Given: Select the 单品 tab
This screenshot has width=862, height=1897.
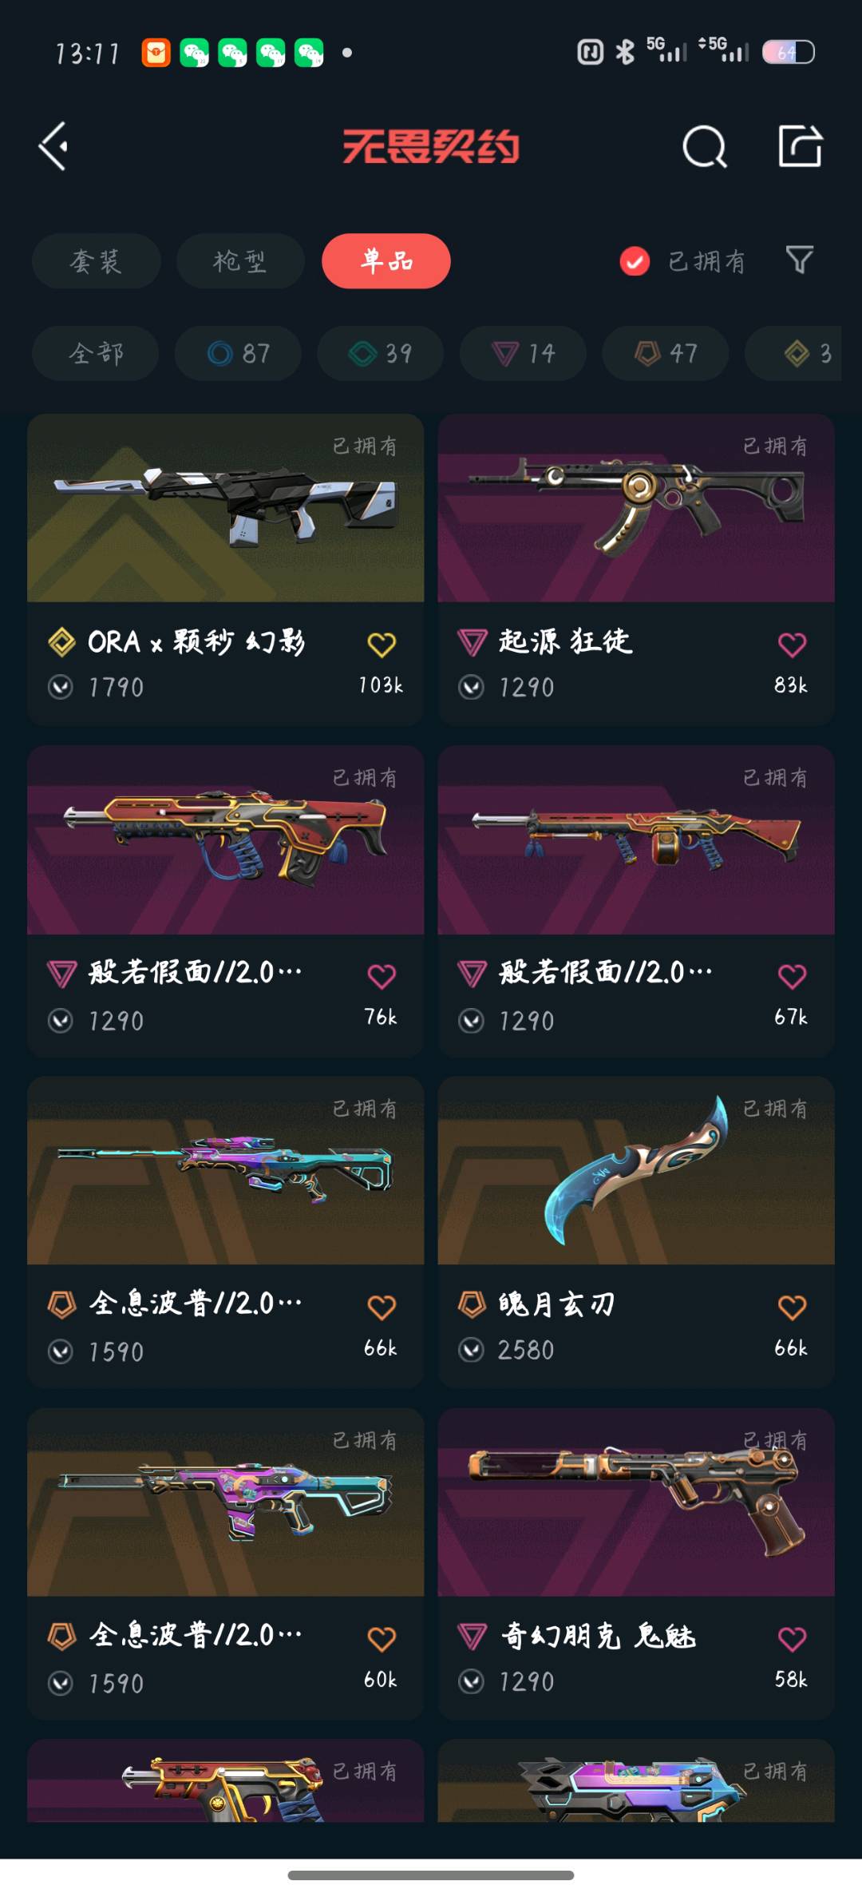Looking at the screenshot, I should pos(386,260).
